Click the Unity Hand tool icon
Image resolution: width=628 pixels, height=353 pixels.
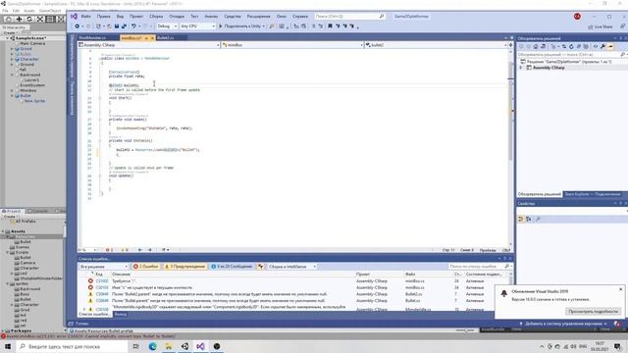(x=8, y=19)
